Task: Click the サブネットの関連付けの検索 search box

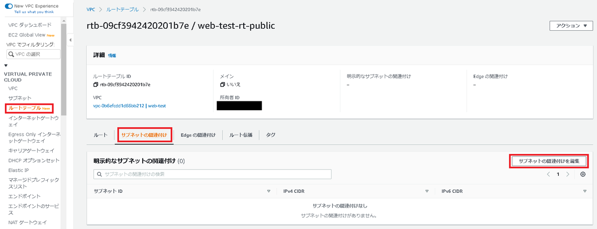Action: [212, 174]
